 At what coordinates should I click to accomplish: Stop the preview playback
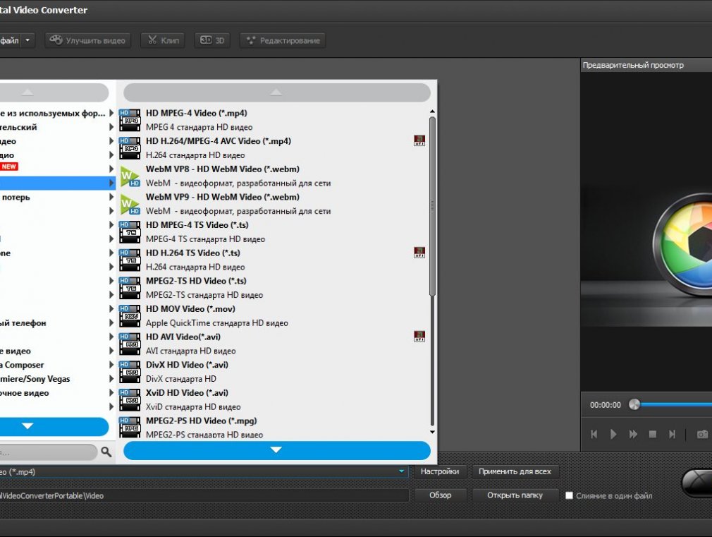(x=653, y=434)
